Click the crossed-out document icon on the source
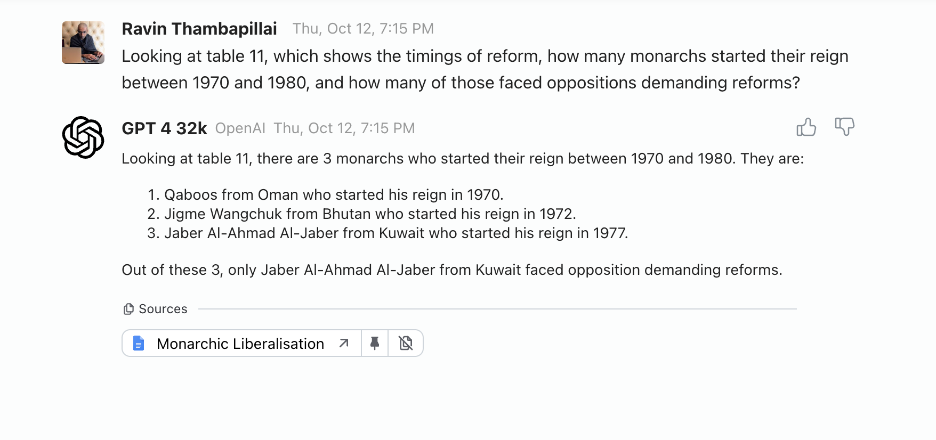Screen dimensions: 936x440 click(406, 343)
